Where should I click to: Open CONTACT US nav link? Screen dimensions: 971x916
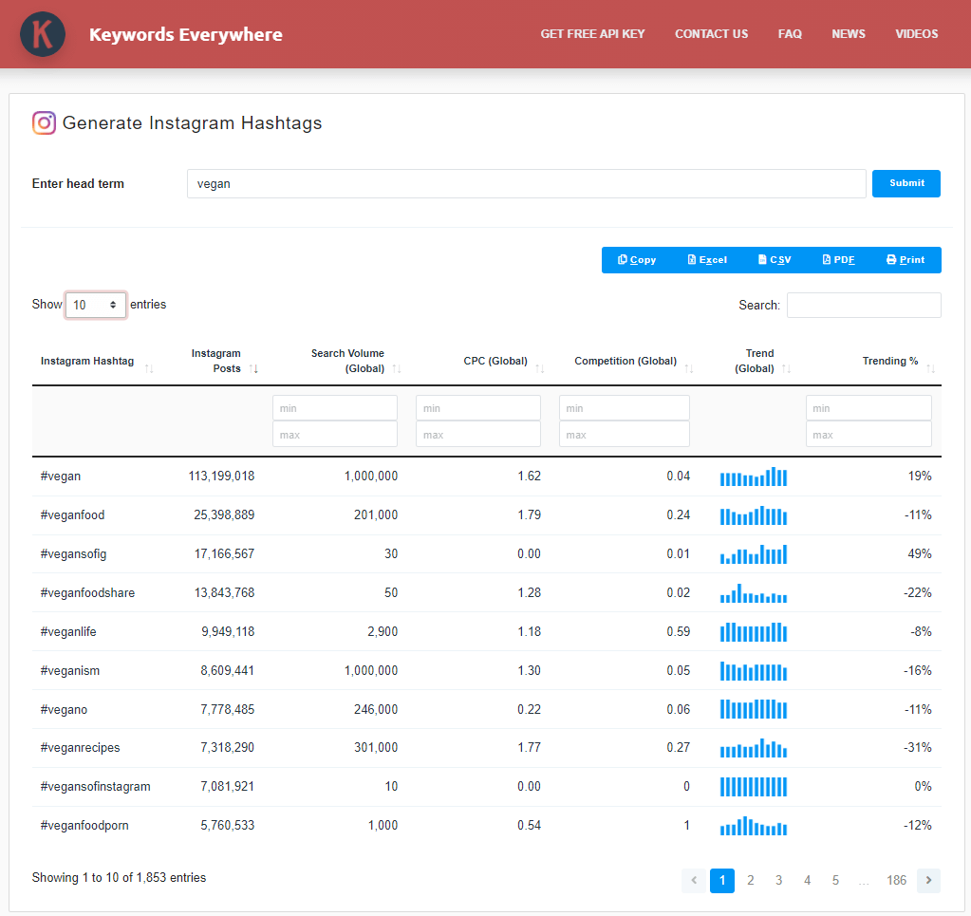click(x=712, y=34)
